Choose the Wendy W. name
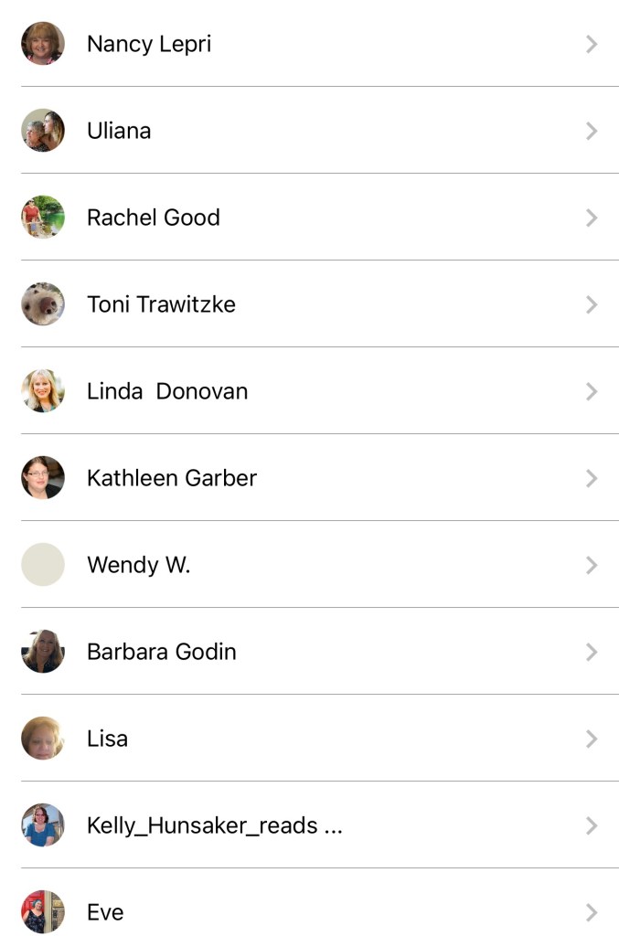 pos(138,565)
